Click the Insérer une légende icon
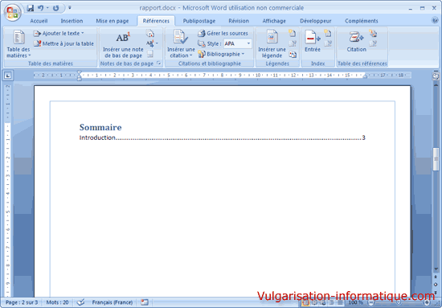The width and height of the screenshot is (442, 308). [x=272, y=37]
